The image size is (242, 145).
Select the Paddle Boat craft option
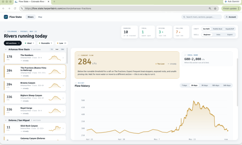[217, 29]
